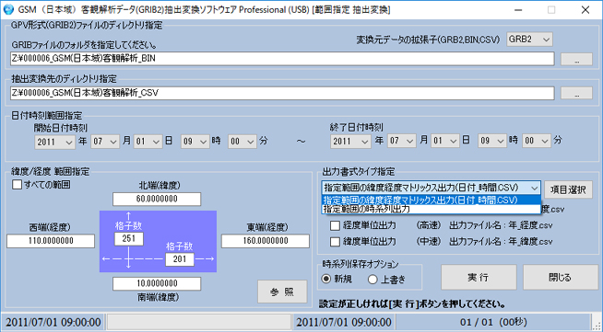Image resolution: width=603 pixels, height=332 pixels.
Task: Tick the 経度単位出力 checkbox
Action: [x=335, y=225]
